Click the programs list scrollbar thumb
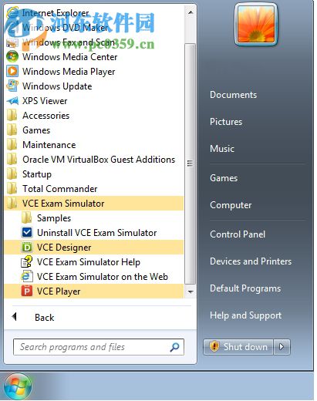This screenshot has width=317, height=401. (x=191, y=163)
